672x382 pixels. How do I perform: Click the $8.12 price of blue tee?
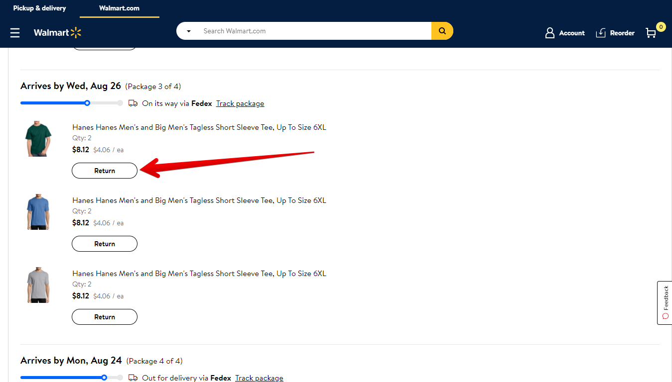click(81, 223)
